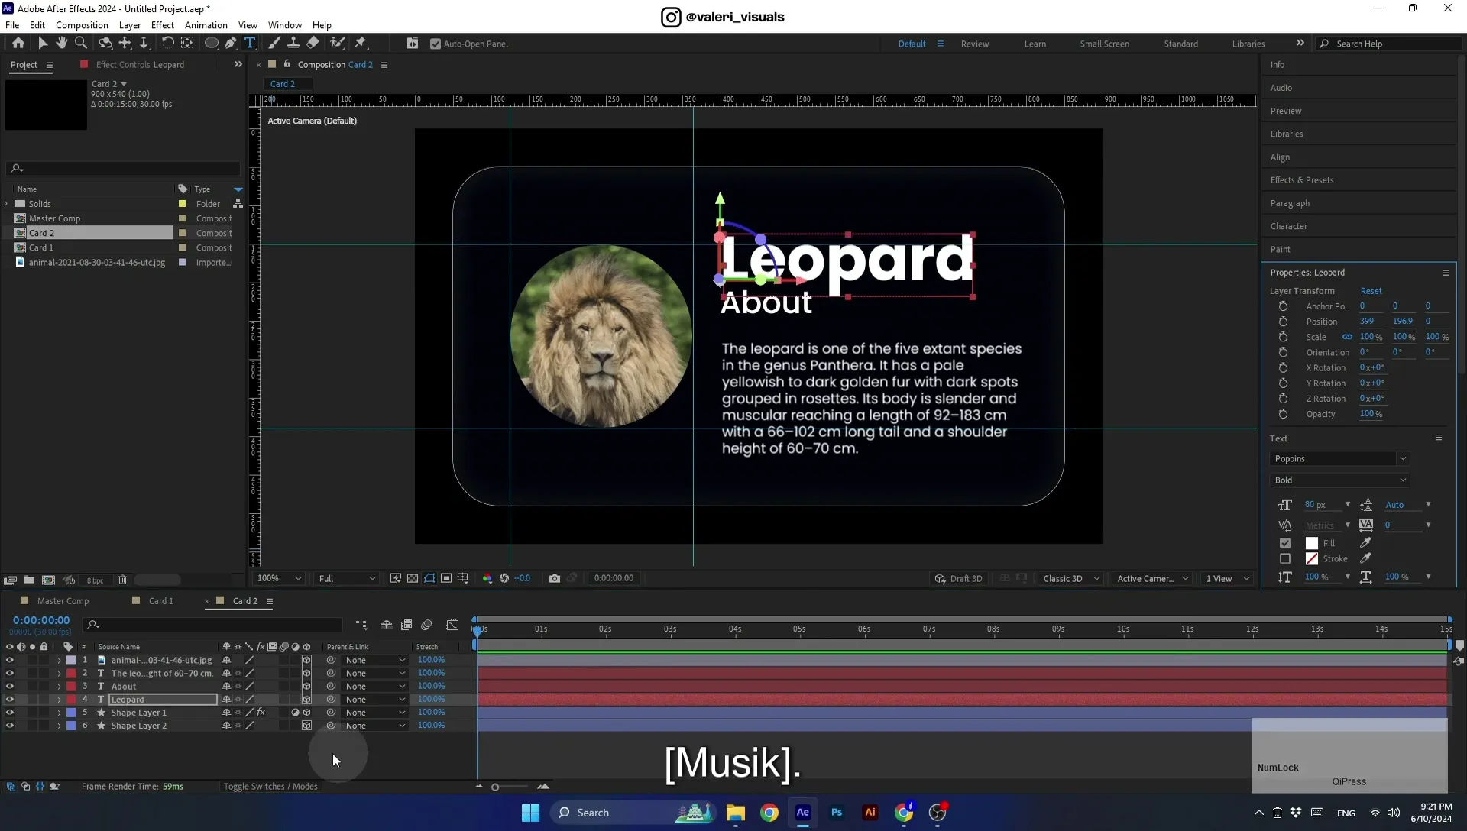
Task: Select the Eraser tool
Action: pyautogui.click(x=313, y=44)
